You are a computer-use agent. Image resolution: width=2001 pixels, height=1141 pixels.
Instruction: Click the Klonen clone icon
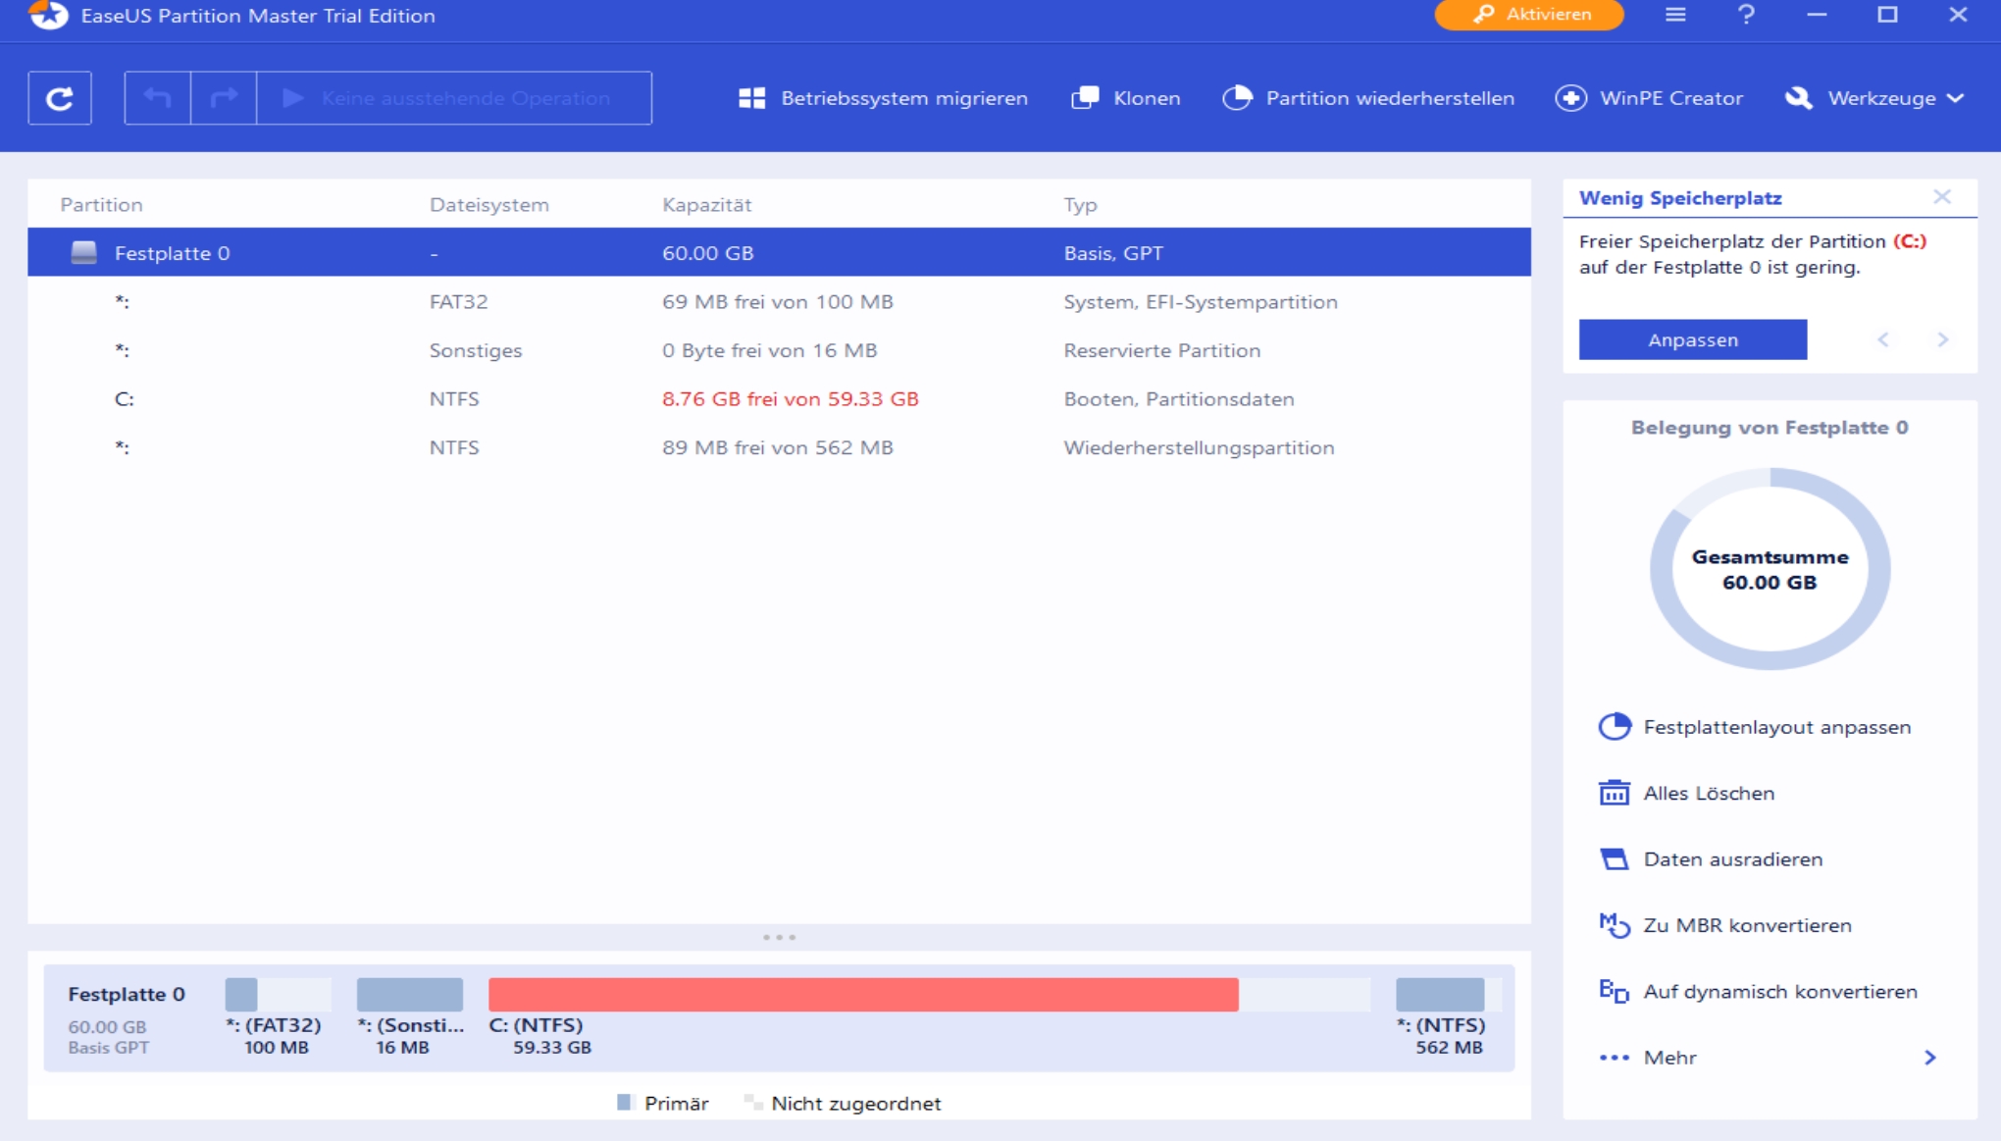pyautogui.click(x=1085, y=98)
